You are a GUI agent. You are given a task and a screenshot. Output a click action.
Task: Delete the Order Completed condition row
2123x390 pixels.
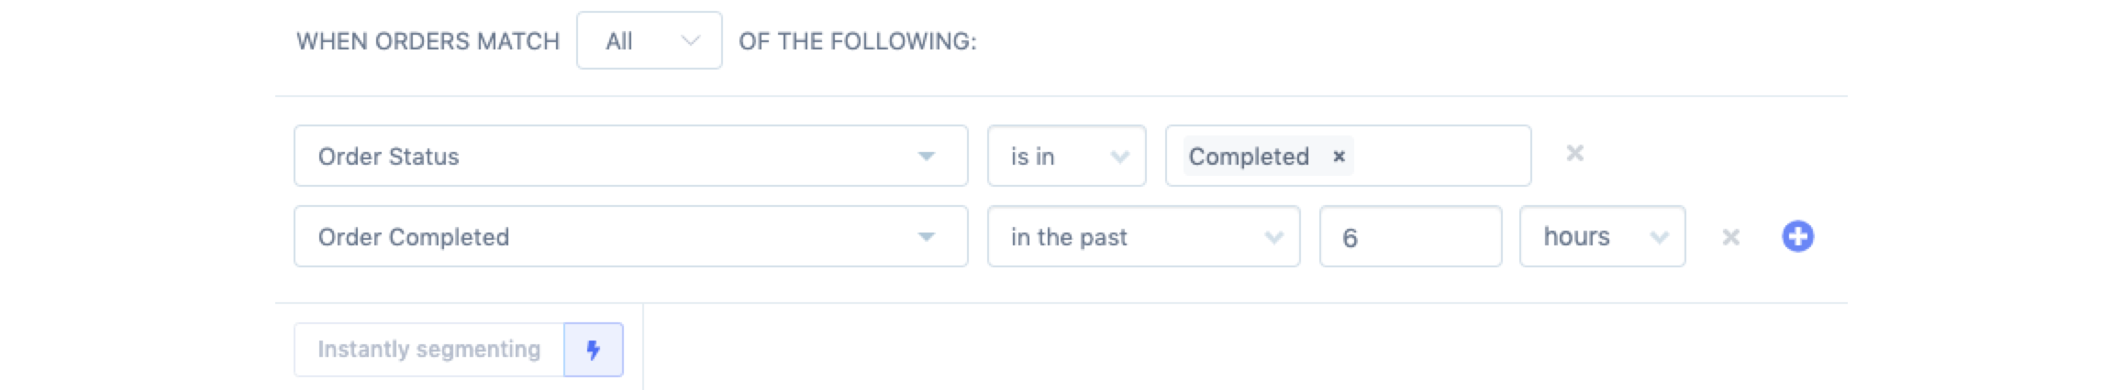click(x=1730, y=237)
